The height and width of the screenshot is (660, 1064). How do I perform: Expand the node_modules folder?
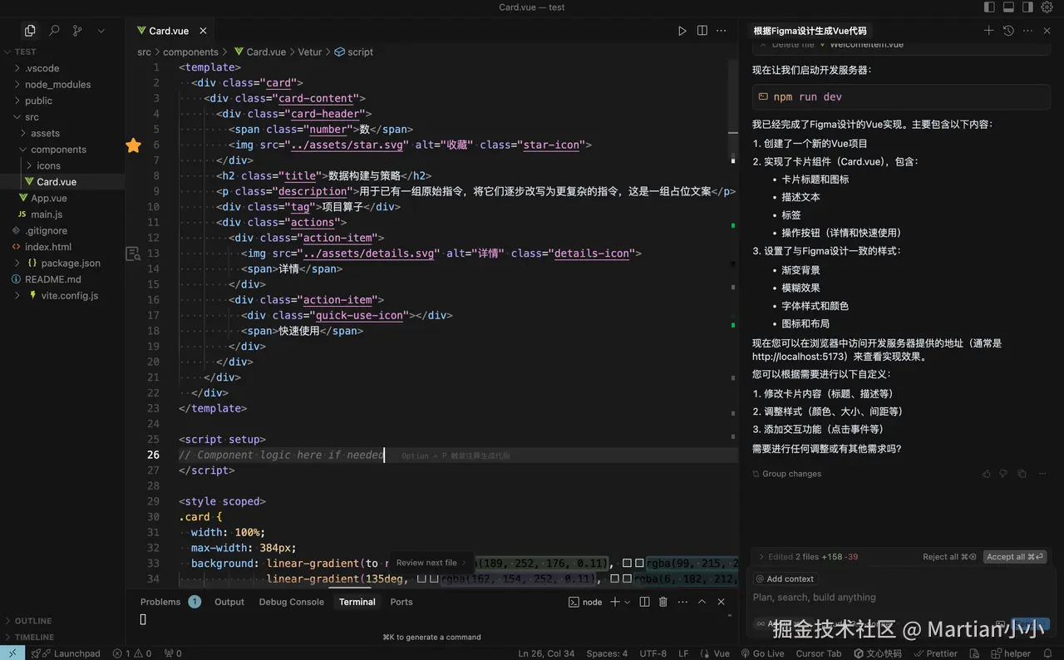coord(62,84)
